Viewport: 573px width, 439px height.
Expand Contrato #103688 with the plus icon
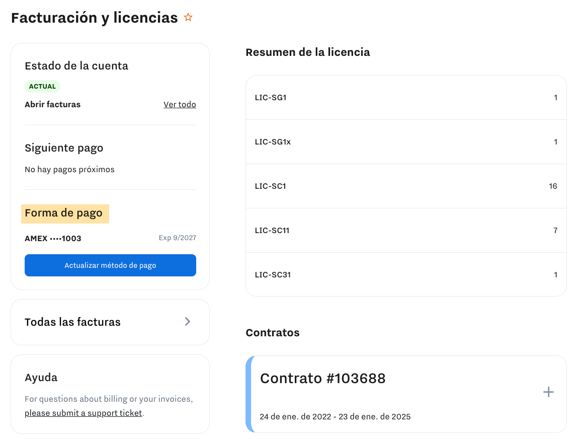(548, 392)
